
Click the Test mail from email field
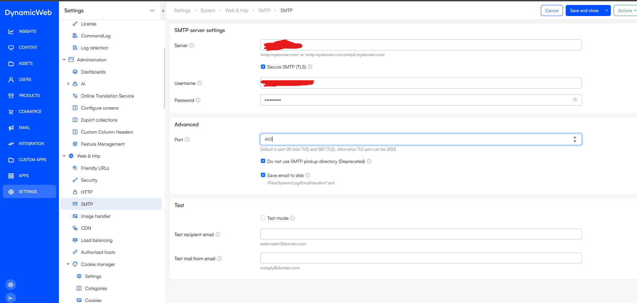(421, 258)
